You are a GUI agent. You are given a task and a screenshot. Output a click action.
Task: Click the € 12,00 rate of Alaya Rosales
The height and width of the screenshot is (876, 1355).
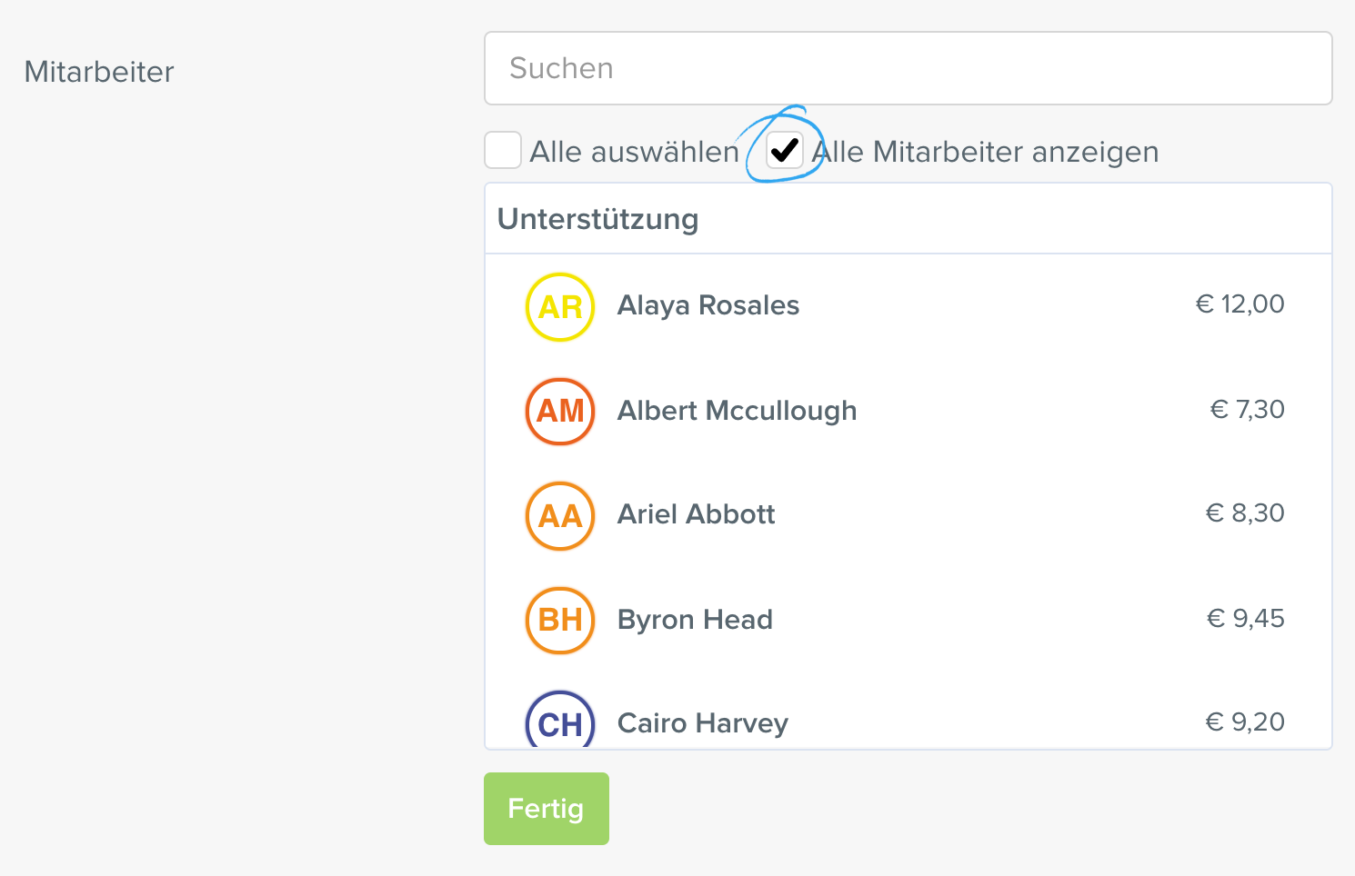click(1240, 304)
